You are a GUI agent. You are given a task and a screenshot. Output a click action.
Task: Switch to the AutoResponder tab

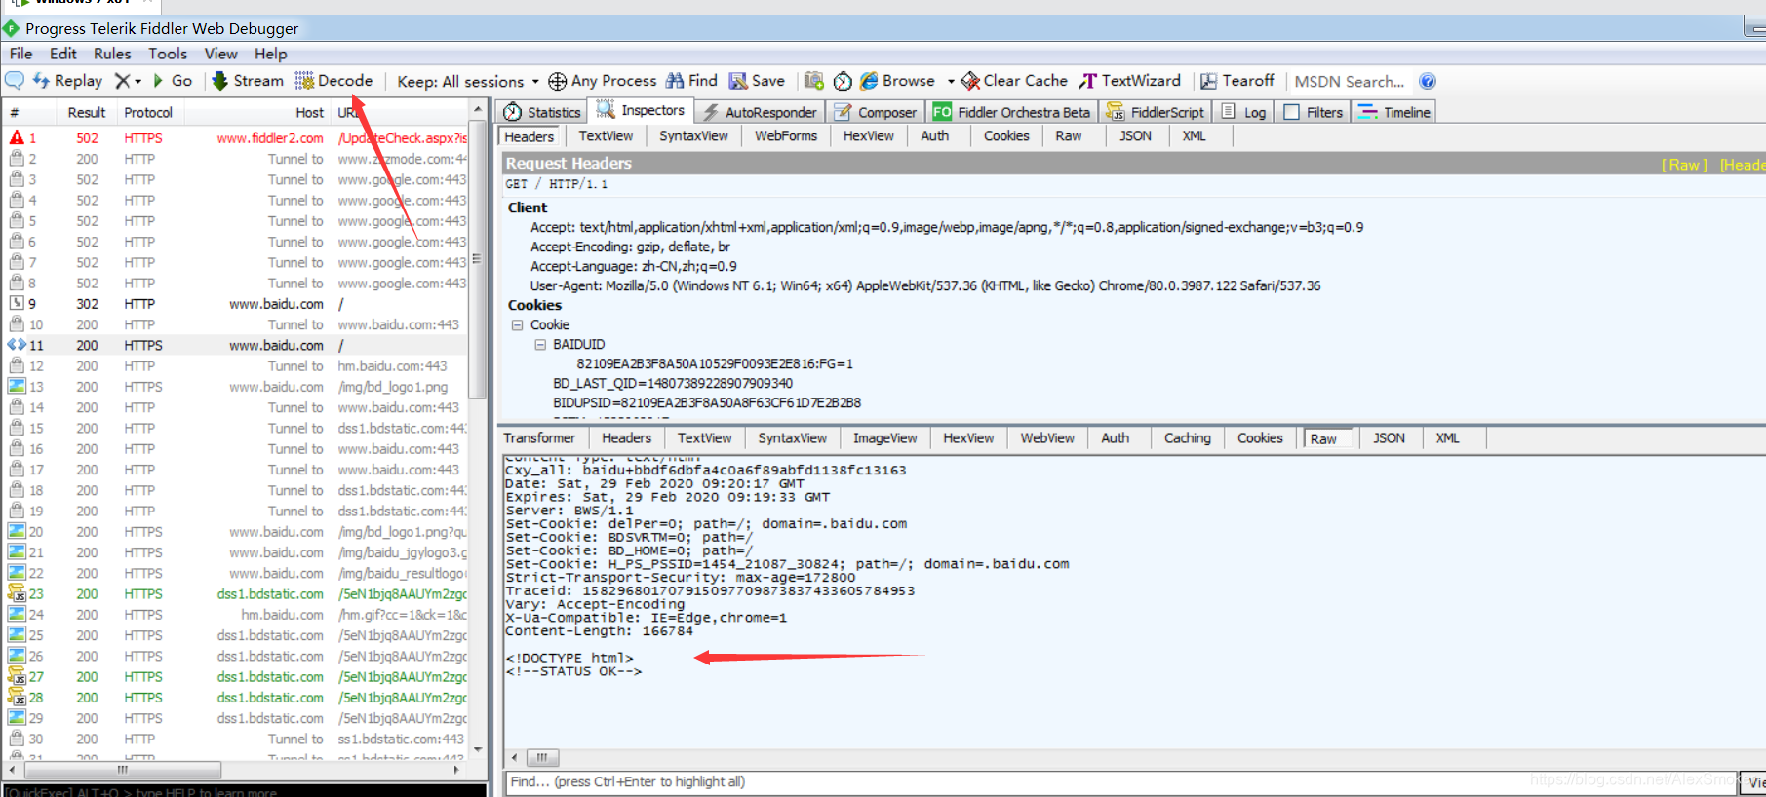pos(761,112)
